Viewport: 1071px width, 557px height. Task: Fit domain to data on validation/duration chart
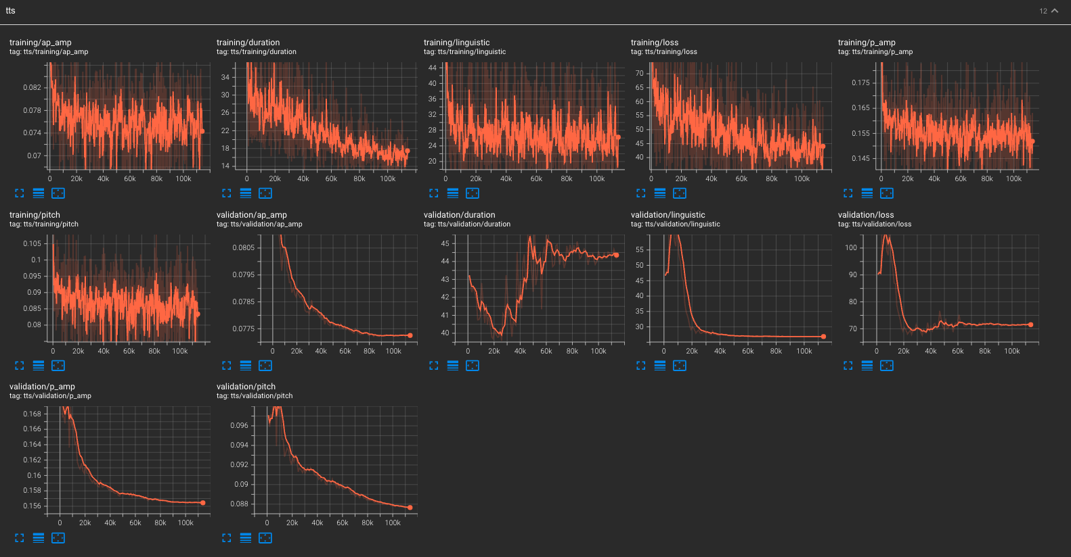coord(473,366)
